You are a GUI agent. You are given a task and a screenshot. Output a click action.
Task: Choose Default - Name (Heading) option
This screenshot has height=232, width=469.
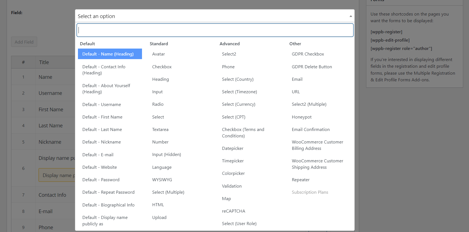coord(110,54)
